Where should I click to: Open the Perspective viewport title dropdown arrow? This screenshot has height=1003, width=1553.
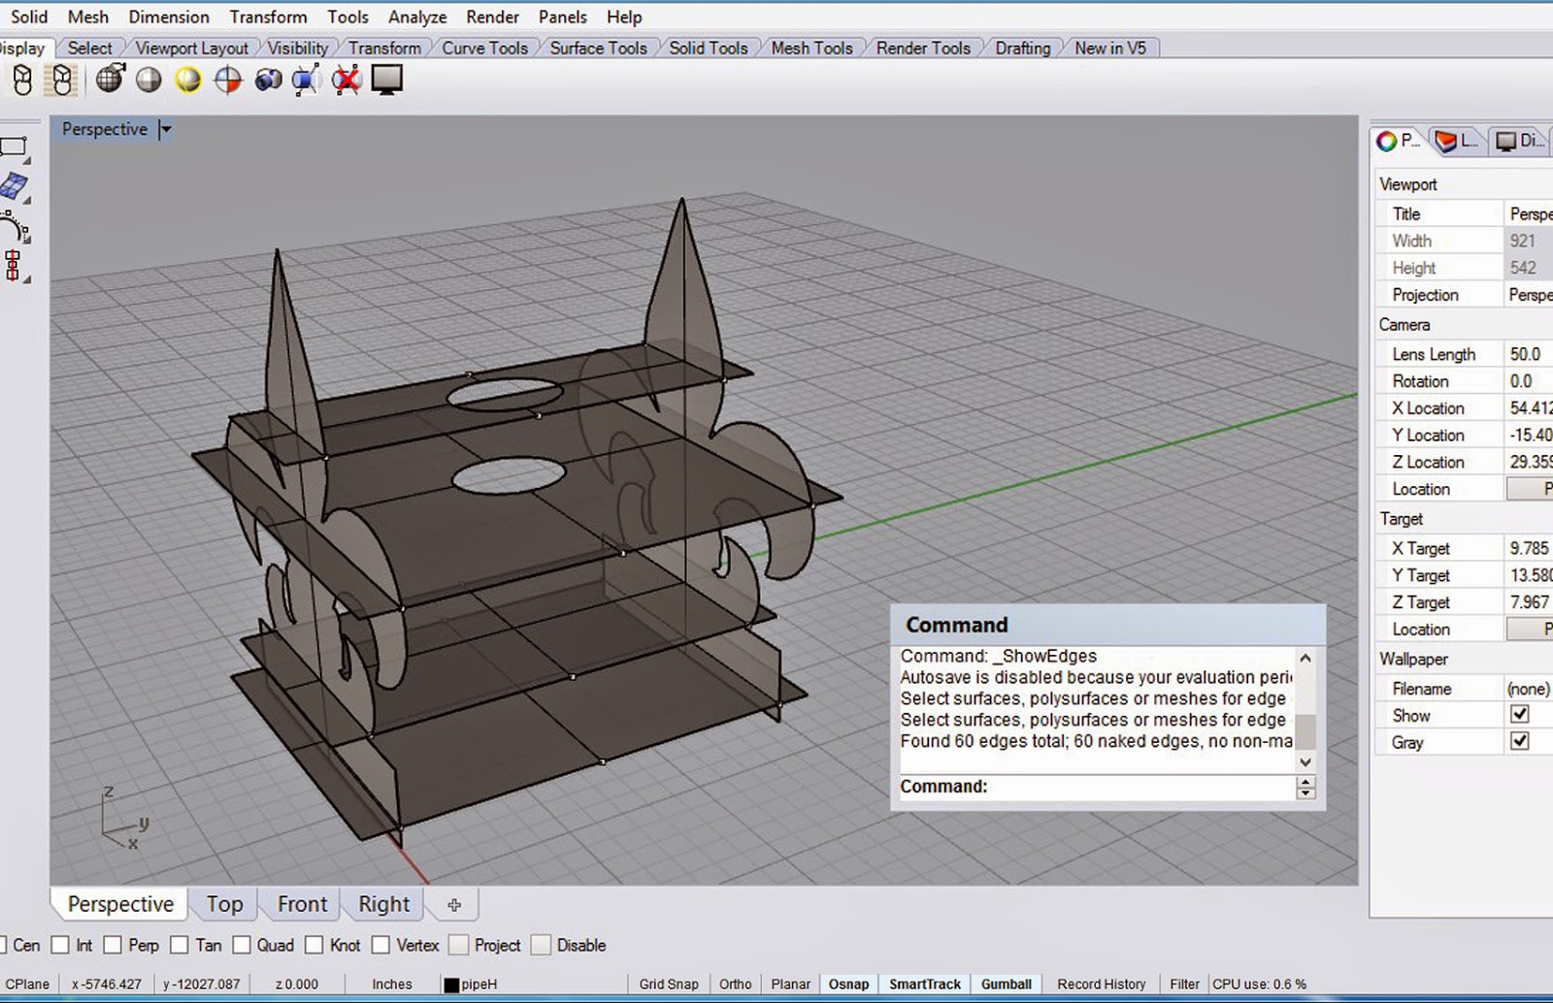click(166, 129)
